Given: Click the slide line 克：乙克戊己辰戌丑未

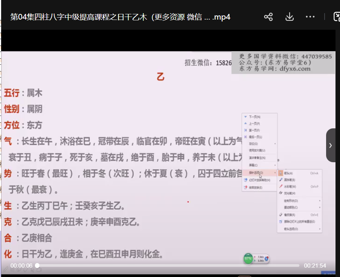Looking at the screenshot, I should [x=72, y=222].
